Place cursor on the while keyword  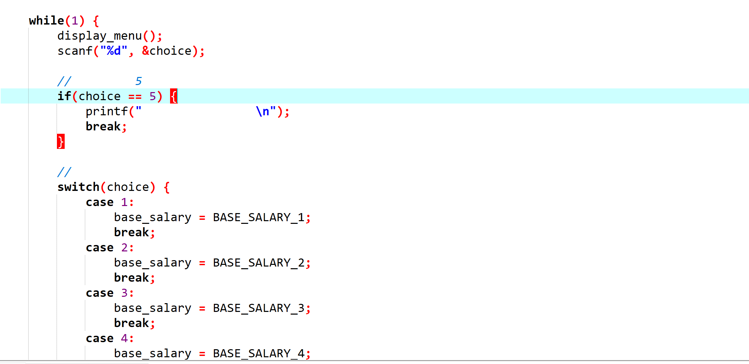pyautogui.click(x=46, y=21)
